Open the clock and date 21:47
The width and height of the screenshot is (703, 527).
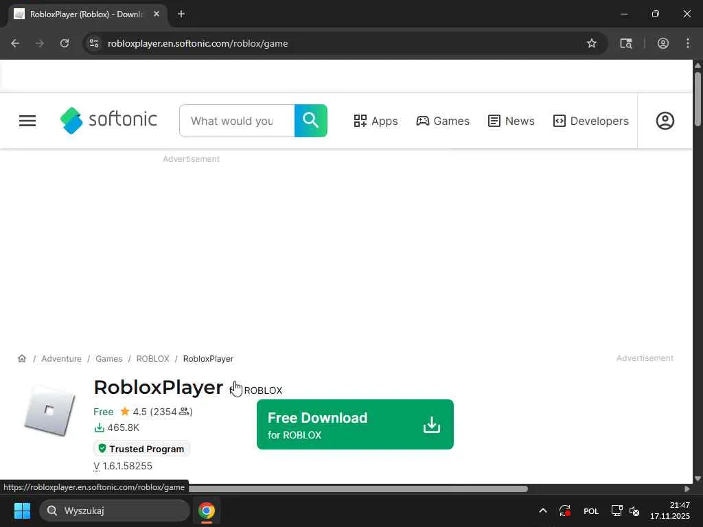670,511
